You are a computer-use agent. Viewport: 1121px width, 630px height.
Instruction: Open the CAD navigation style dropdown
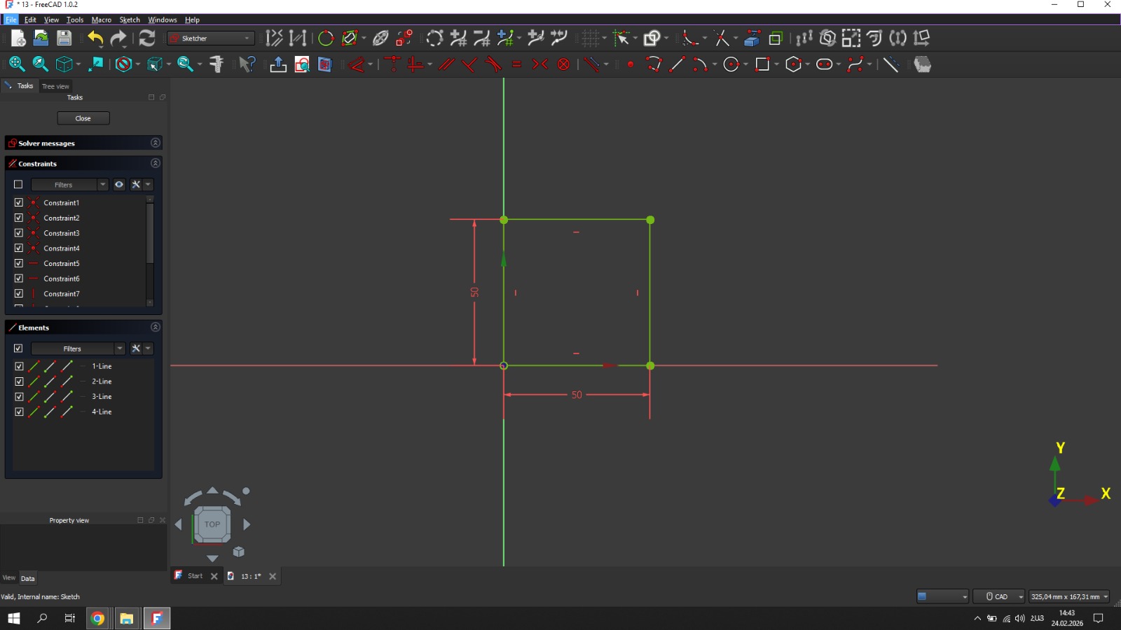tap(999, 596)
